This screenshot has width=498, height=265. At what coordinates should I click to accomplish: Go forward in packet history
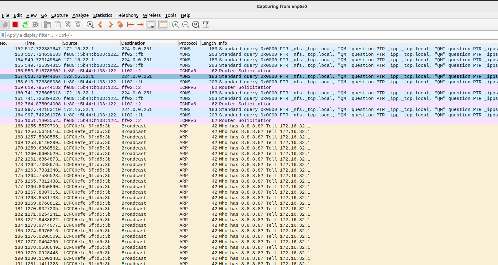click(110, 25)
